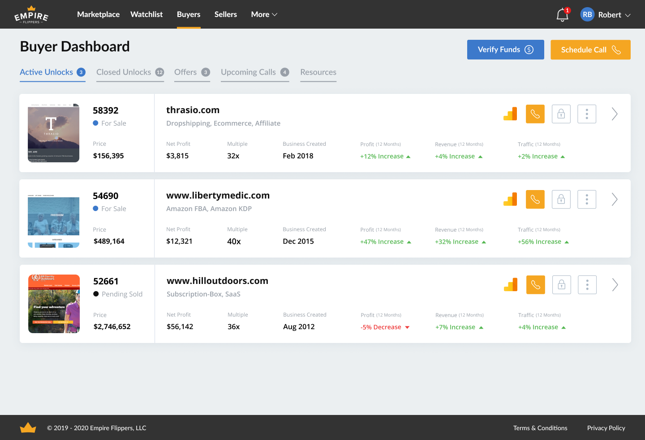Click the Amazon FBA, Amazon KDP category text
The image size is (645, 440).
click(x=209, y=209)
